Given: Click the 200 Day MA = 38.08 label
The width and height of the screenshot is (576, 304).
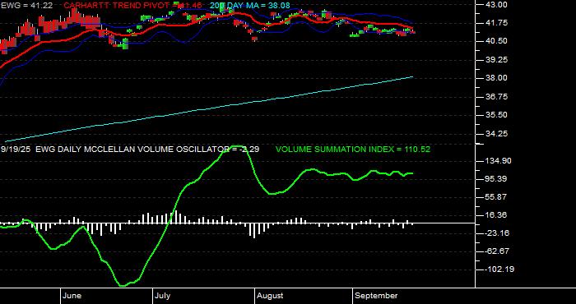Looking at the screenshot, I should (250, 6).
